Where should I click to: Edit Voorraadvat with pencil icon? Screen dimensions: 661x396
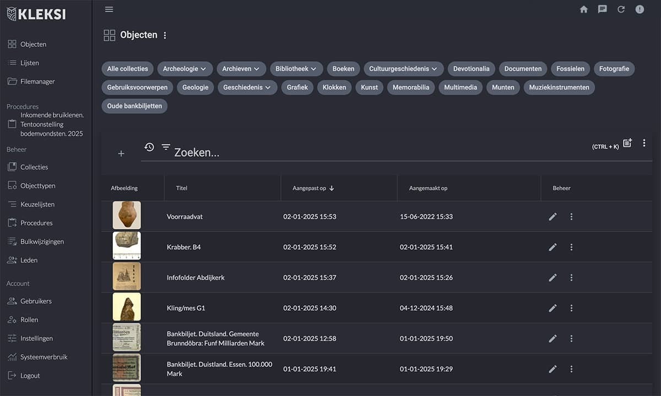(x=553, y=217)
